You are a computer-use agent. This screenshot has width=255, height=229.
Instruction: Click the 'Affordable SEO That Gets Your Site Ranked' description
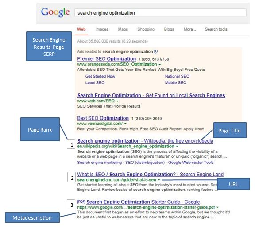(141, 70)
